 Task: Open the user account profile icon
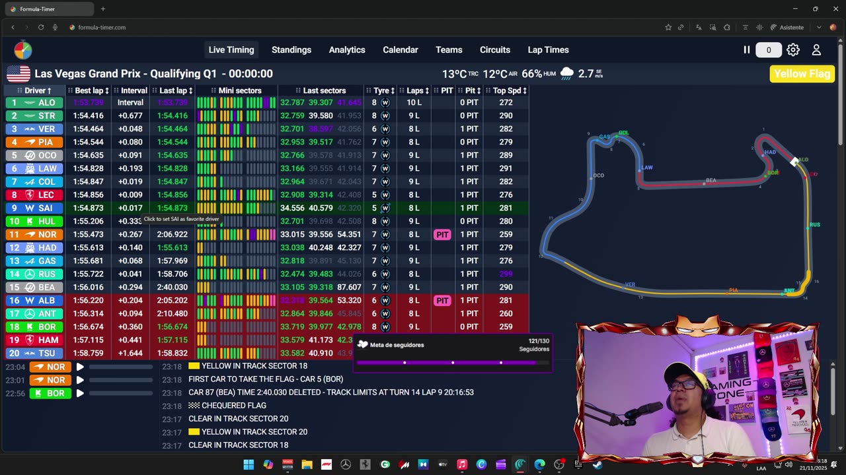point(816,50)
